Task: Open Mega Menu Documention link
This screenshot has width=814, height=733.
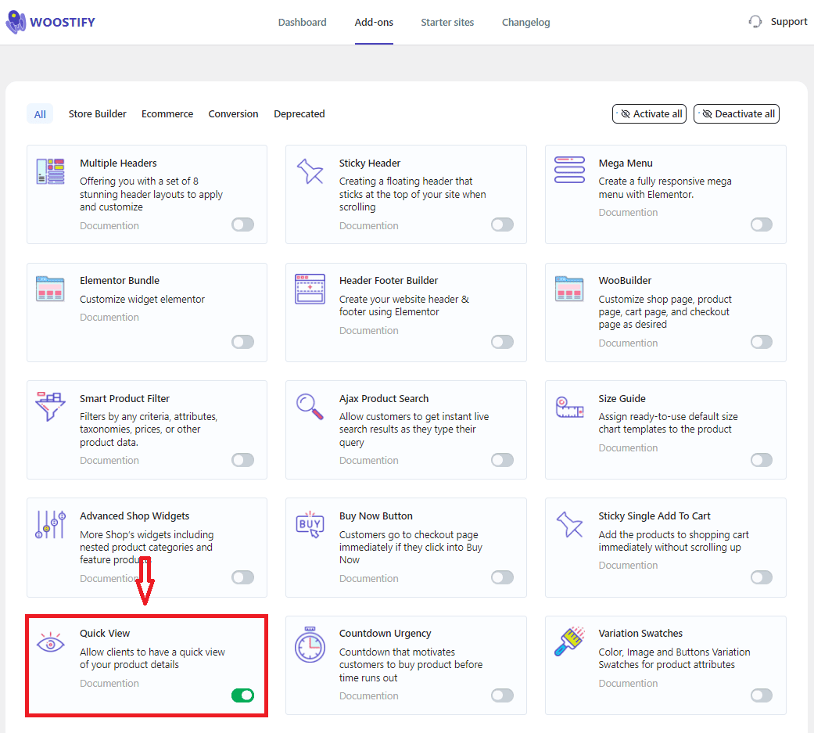Action: (628, 213)
